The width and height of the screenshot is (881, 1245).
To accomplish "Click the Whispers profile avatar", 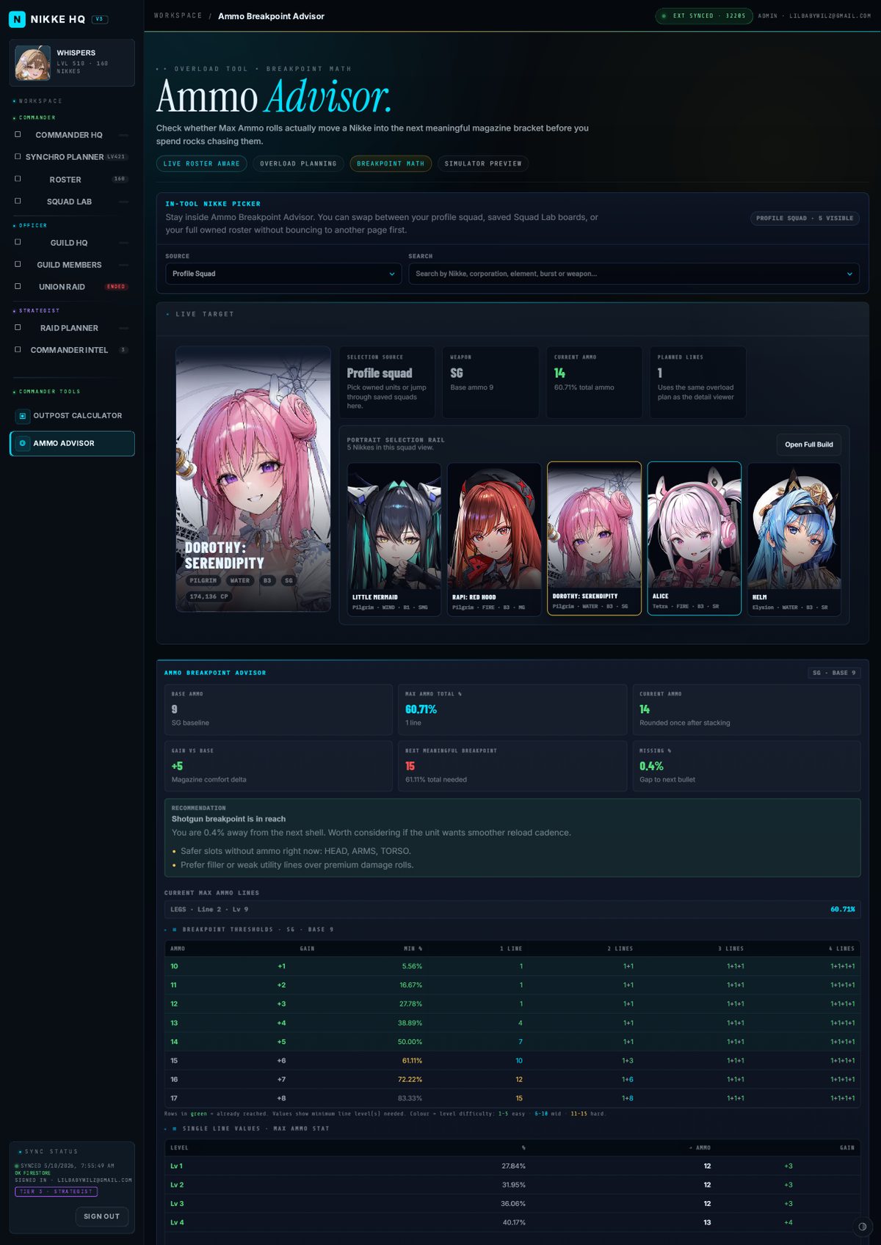I will [x=33, y=63].
